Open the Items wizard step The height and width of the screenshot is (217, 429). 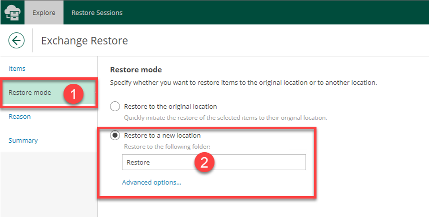pos(17,68)
